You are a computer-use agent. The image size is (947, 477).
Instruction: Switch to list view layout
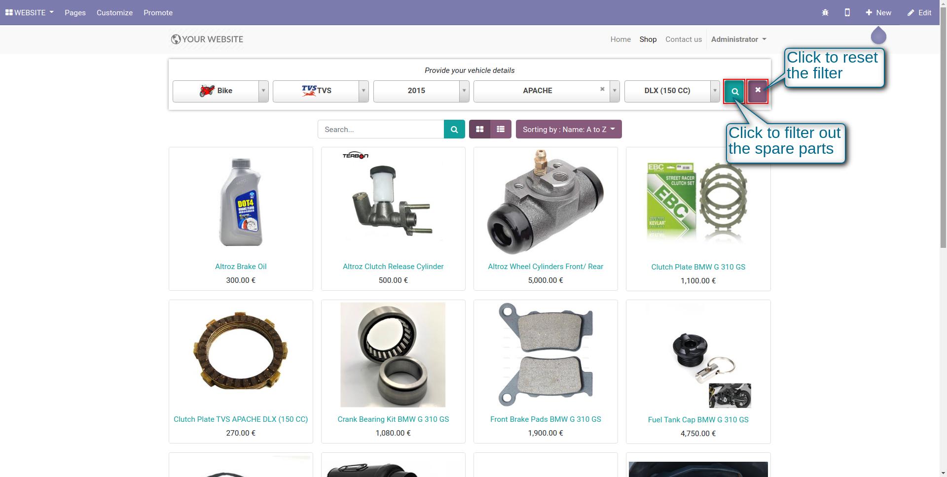tap(501, 129)
